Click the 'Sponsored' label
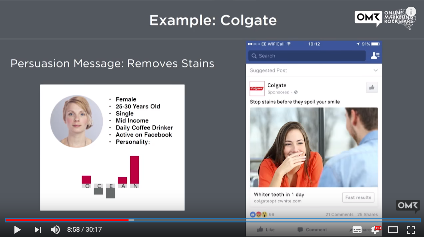Image resolution: width=424 pixels, height=237 pixels. 278,92
